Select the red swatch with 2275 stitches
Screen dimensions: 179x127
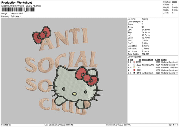click(135, 70)
